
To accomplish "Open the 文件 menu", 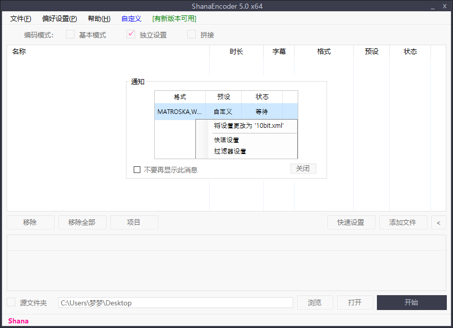I will point(20,18).
